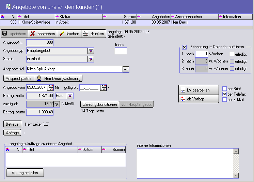
Task: Click the Index input field
Action: click(121, 51)
